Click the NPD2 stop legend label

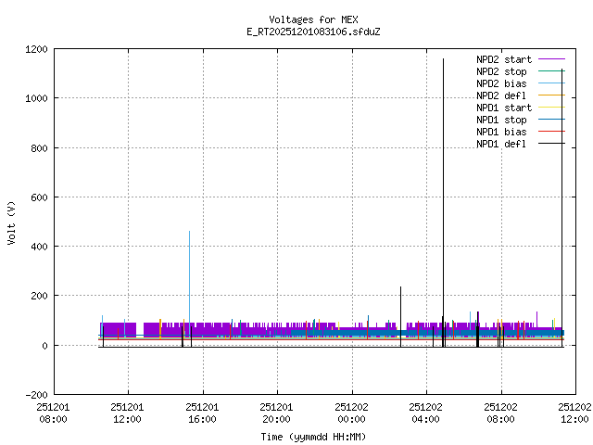[501, 71]
